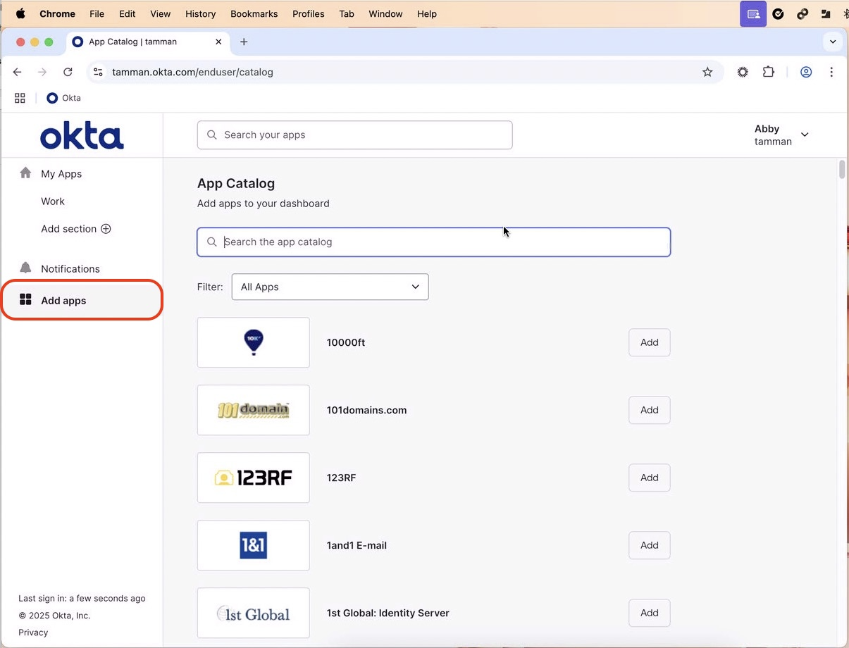Click the My Apps home icon

pyautogui.click(x=25, y=173)
